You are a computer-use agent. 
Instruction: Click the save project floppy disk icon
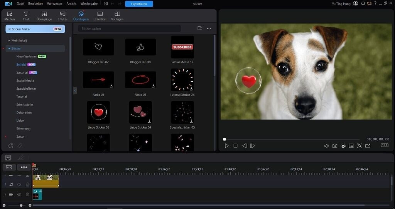pos(105,4)
